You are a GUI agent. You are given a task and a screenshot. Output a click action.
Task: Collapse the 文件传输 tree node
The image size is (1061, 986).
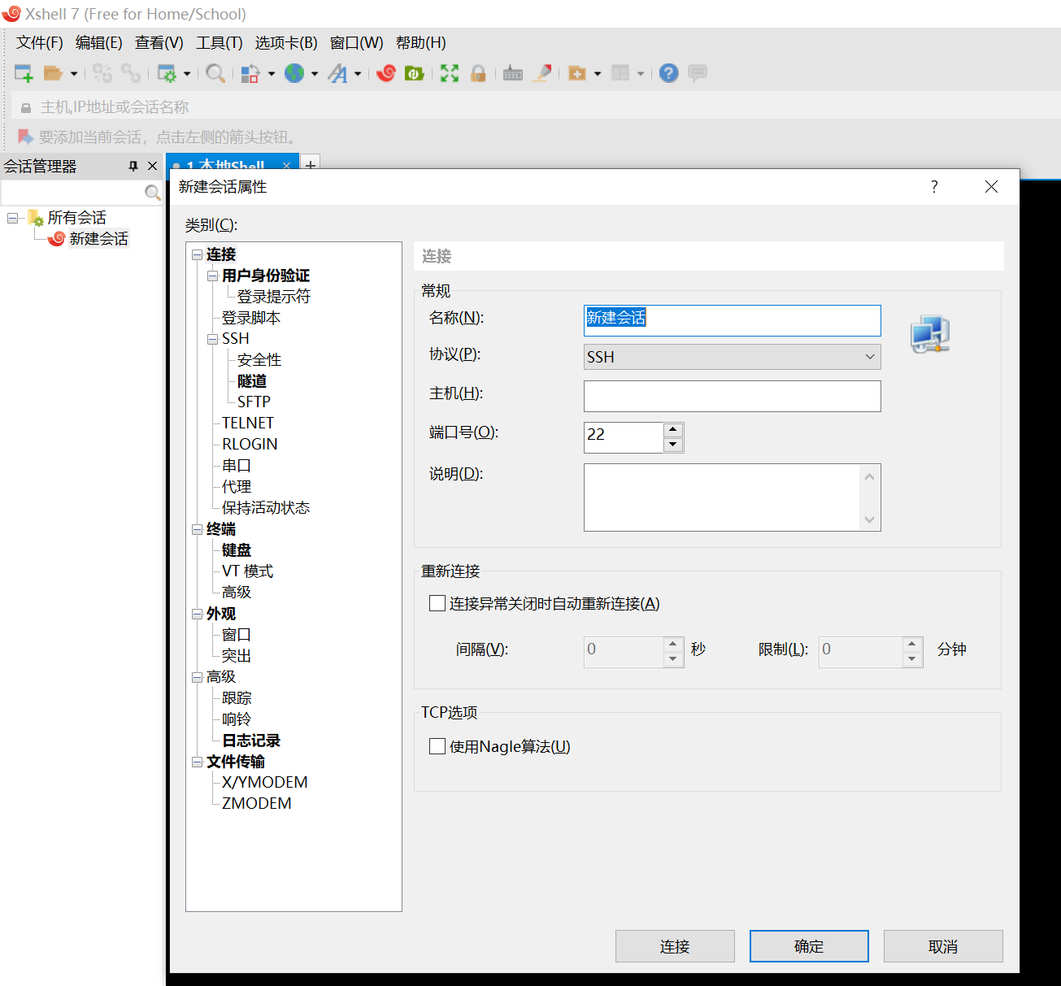point(197,762)
